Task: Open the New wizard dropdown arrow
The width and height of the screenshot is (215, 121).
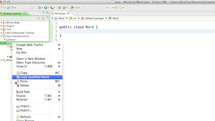Action: [x=5, y=8]
